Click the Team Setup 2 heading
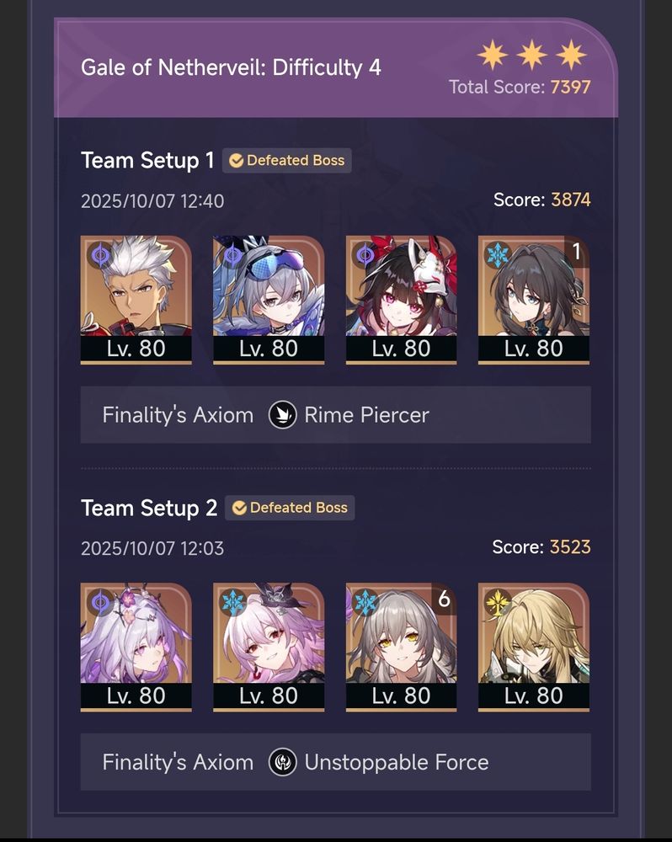Viewport: 672px width, 842px height. (x=149, y=508)
